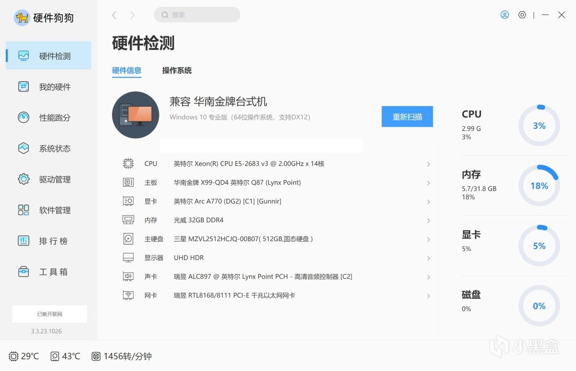Close the 硬件狗狗 window
Viewport: 576px width, 371px height.
pyautogui.click(x=562, y=15)
